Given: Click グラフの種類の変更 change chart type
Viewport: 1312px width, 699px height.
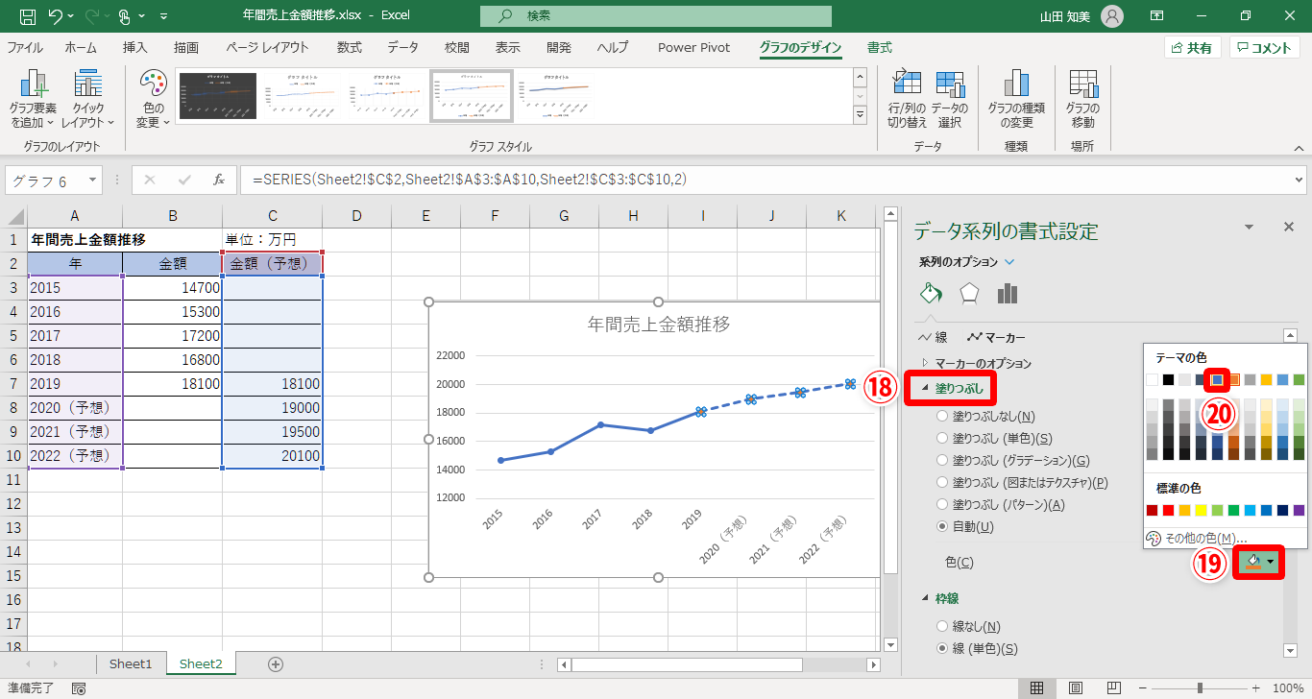Looking at the screenshot, I should tap(1016, 100).
